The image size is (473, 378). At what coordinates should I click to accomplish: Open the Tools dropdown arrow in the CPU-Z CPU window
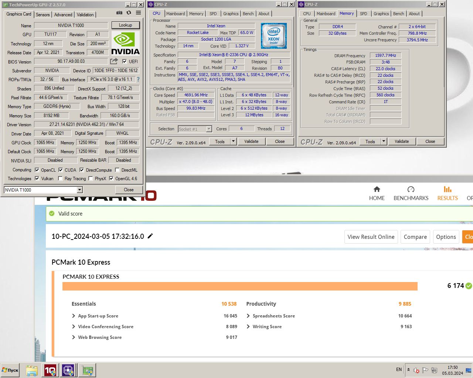coord(233,141)
